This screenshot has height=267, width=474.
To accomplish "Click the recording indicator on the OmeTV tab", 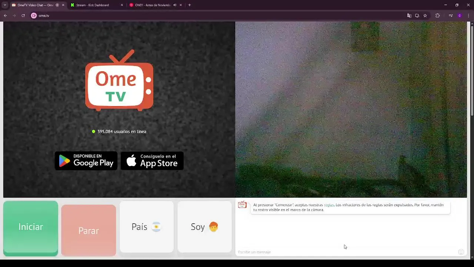I will (57, 5).
